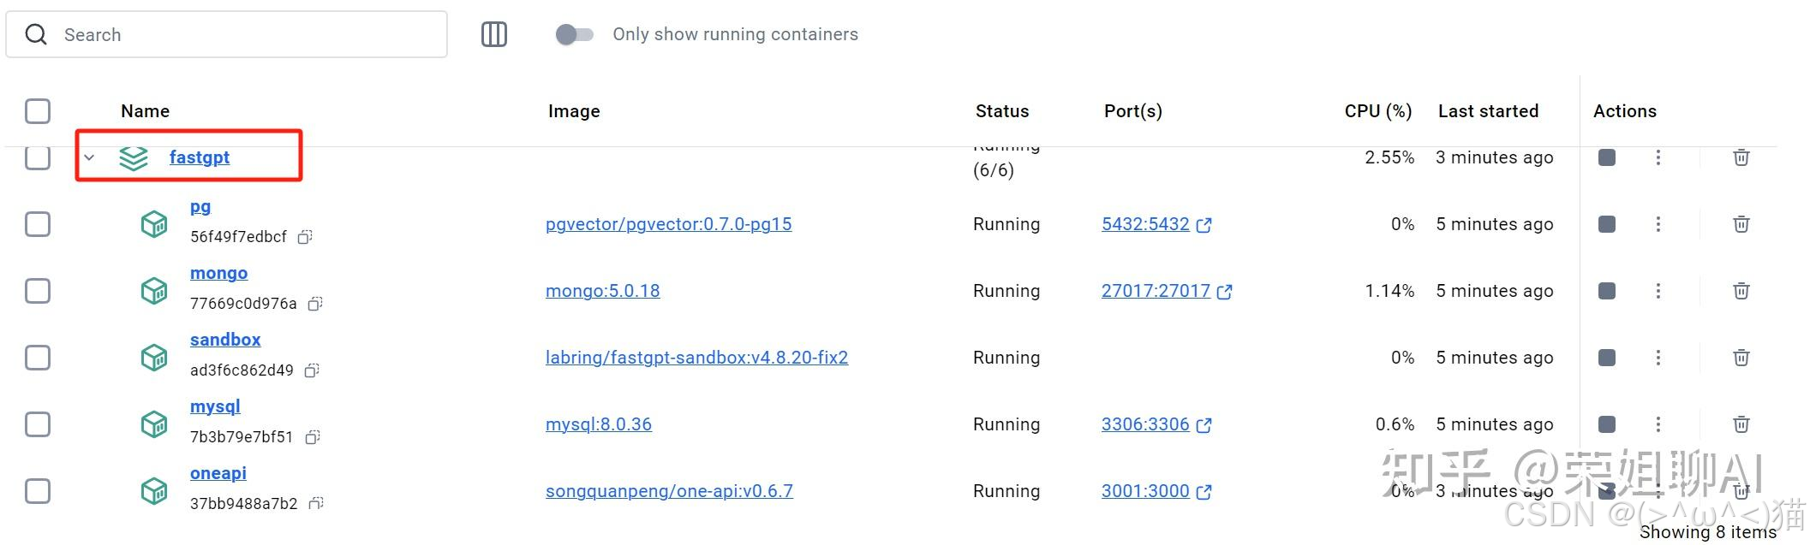The image size is (1810, 545).
Task: Tick the checkbox for sandbox container
Action: [x=38, y=358]
